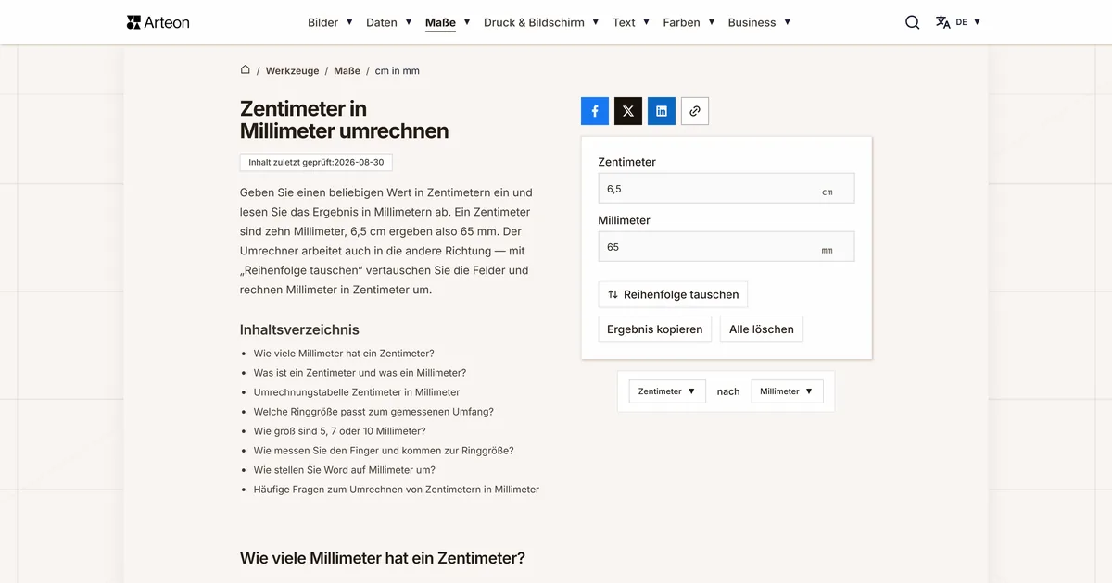Image resolution: width=1112 pixels, height=583 pixels.
Task: Open Werkzeuge breadcrumb link
Action: 292,71
